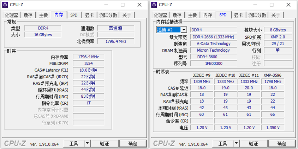Viewport: 298px width, 149px height.
Task: Switch to 缓存 tab in left window
Action: coord(28,15)
